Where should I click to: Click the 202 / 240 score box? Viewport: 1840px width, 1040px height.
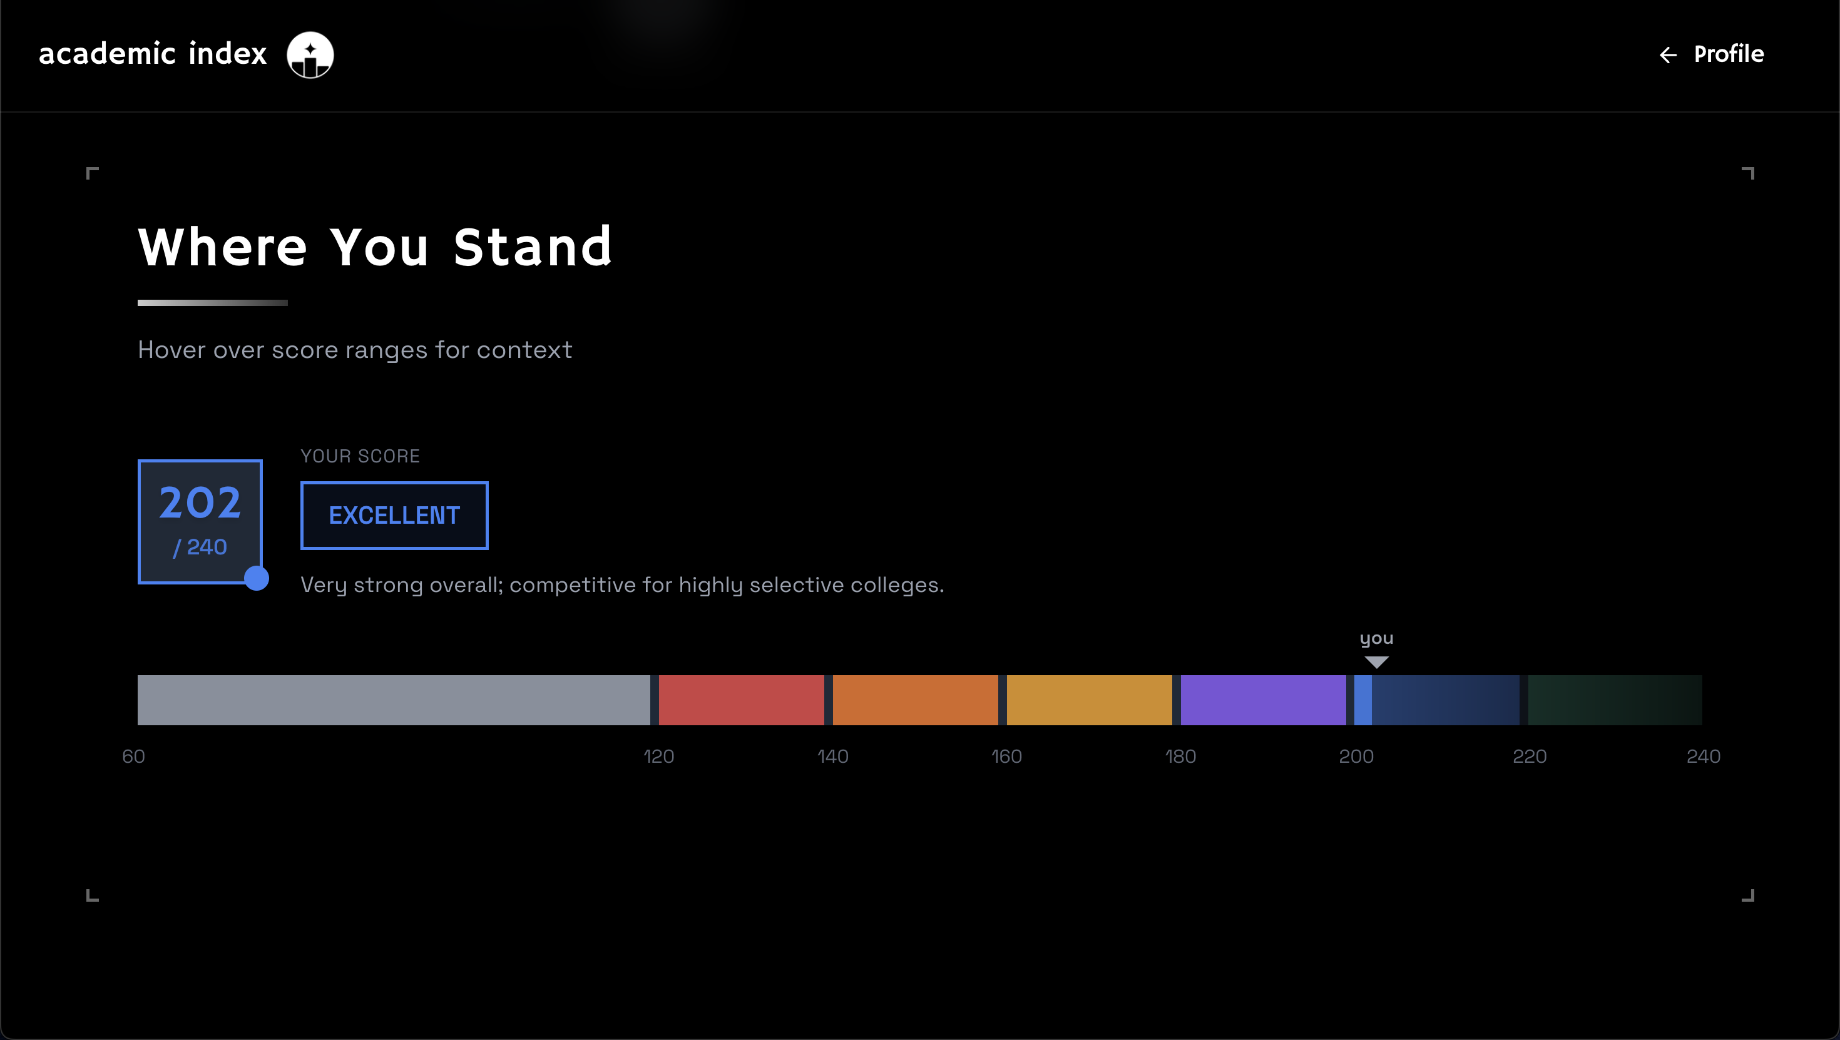click(199, 521)
